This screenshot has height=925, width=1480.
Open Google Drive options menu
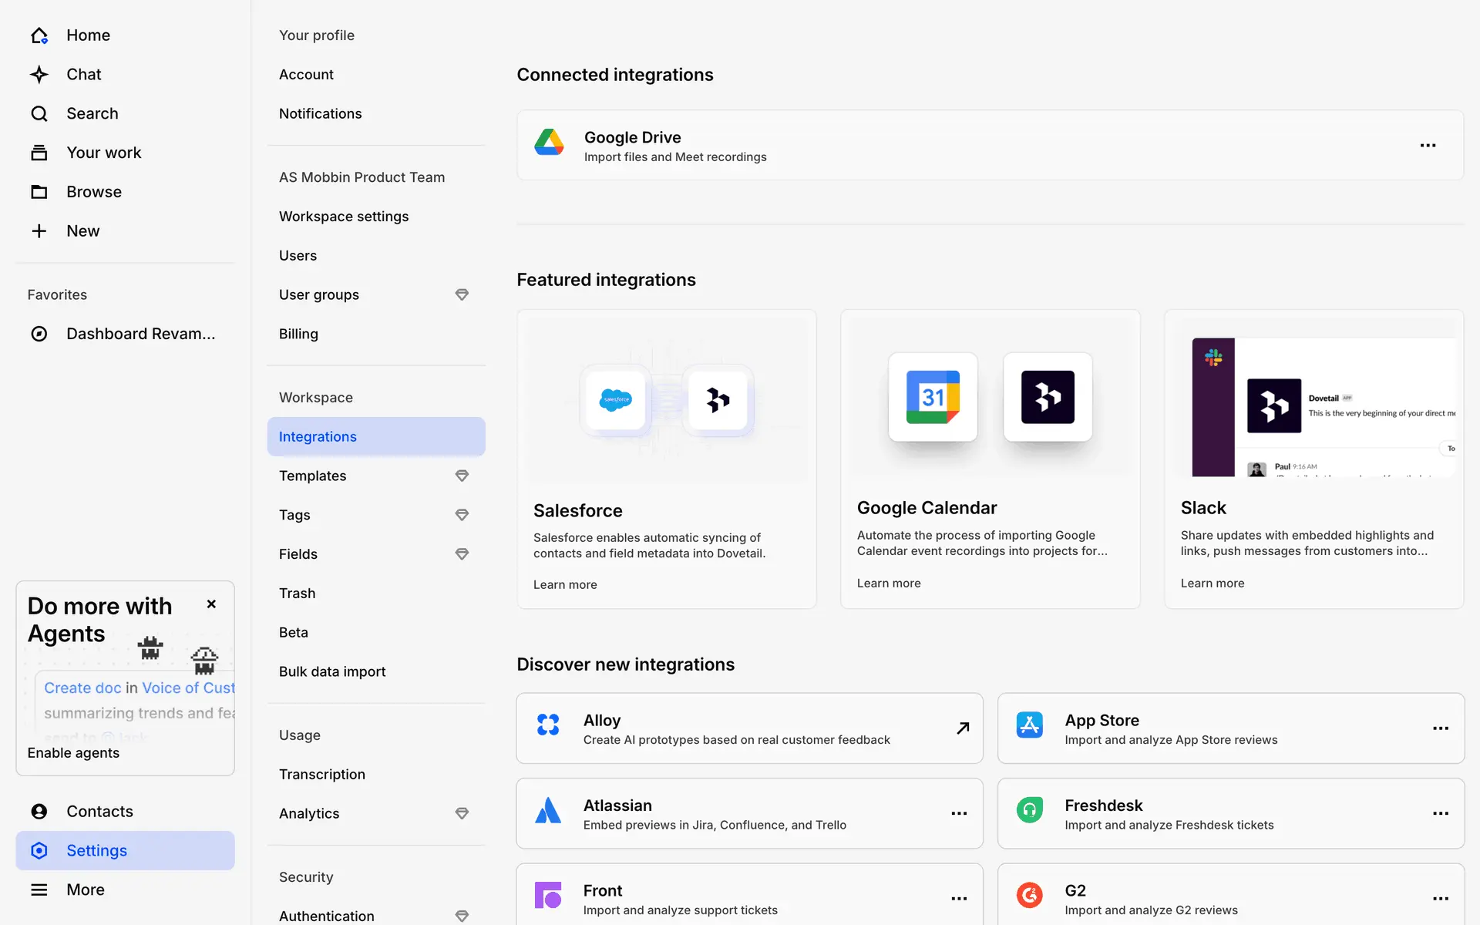click(1428, 146)
